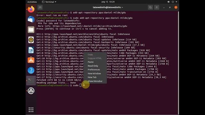Click the 'Fetched 2374 kB' line
This screenshot has height=115, width=205.
pyautogui.click(x=59, y=80)
